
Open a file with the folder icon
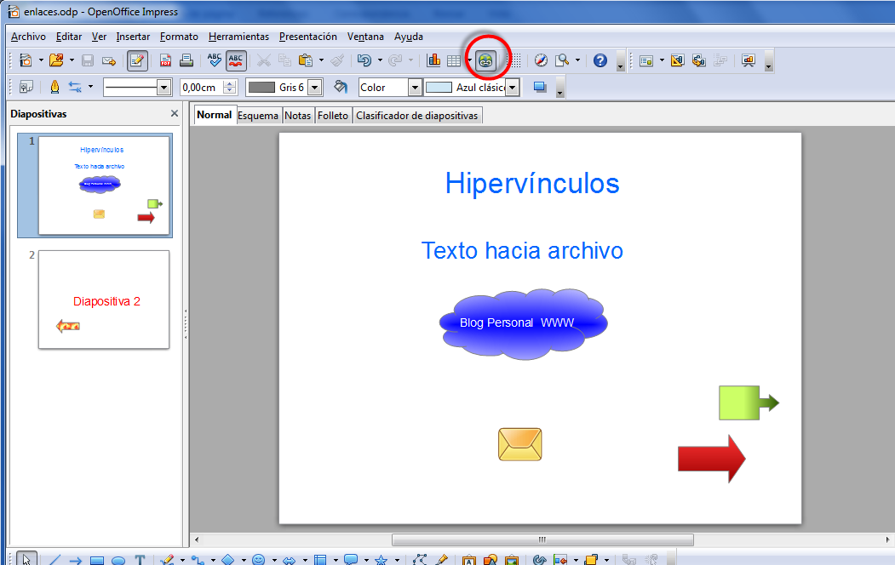(x=56, y=60)
